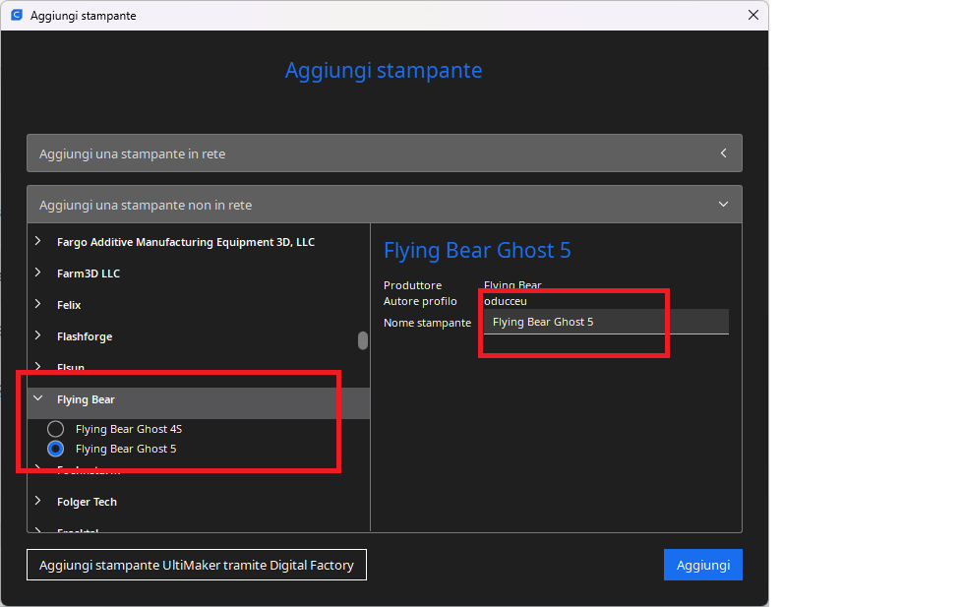Click the manufacturer list scrollbar handle
Image resolution: width=962 pixels, height=607 pixels.
coord(363,340)
